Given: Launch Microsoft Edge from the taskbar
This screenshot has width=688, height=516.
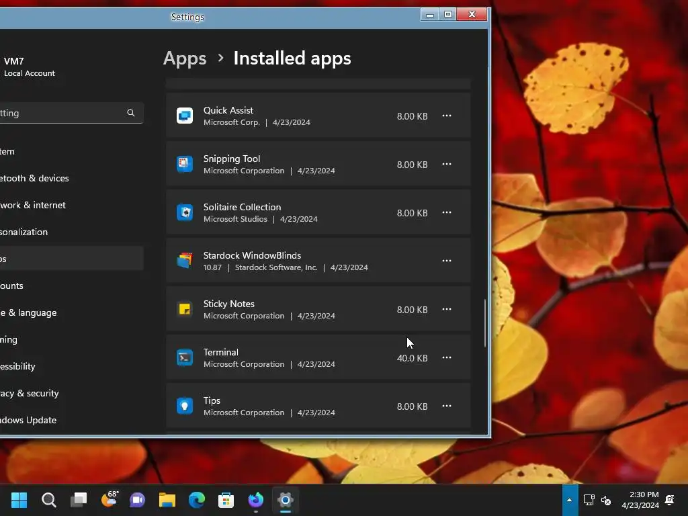Looking at the screenshot, I should coord(197,500).
